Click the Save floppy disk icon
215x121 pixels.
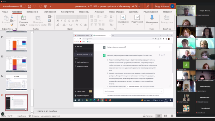pos(29,6)
